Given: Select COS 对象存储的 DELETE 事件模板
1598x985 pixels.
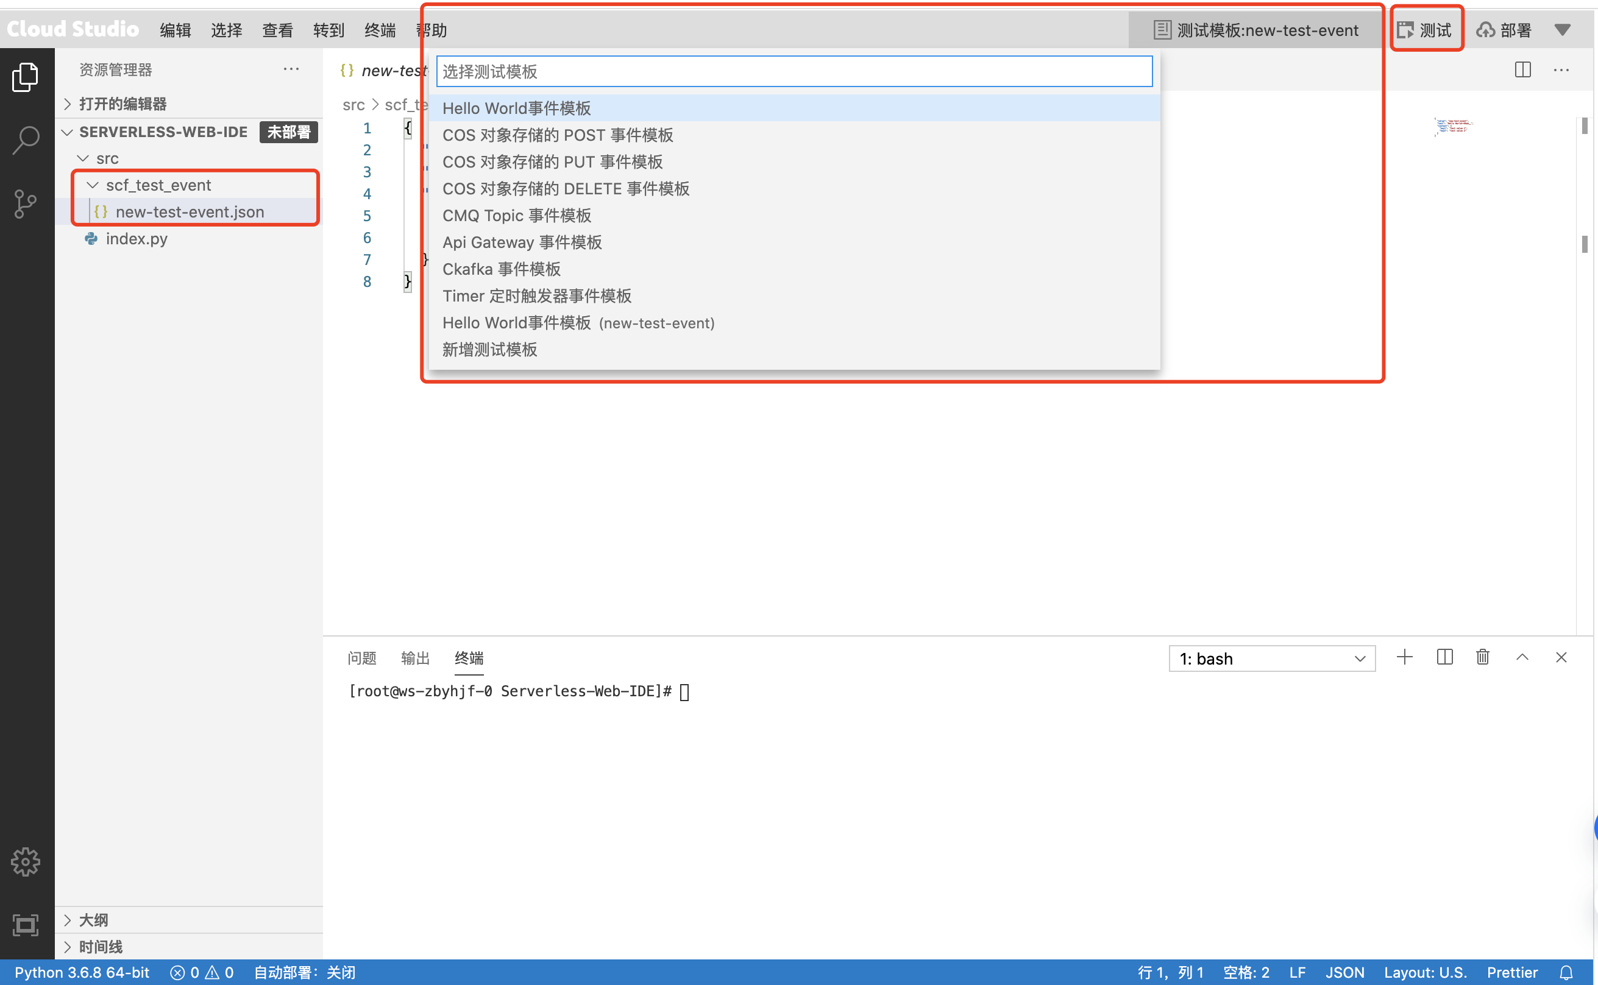Looking at the screenshot, I should coord(794,188).
